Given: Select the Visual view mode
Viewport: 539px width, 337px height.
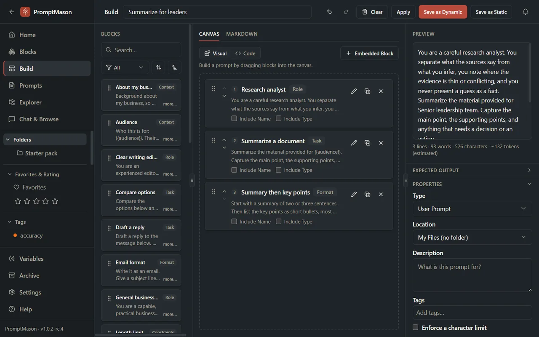Looking at the screenshot, I should pyautogui.click(x=216, y=53).
